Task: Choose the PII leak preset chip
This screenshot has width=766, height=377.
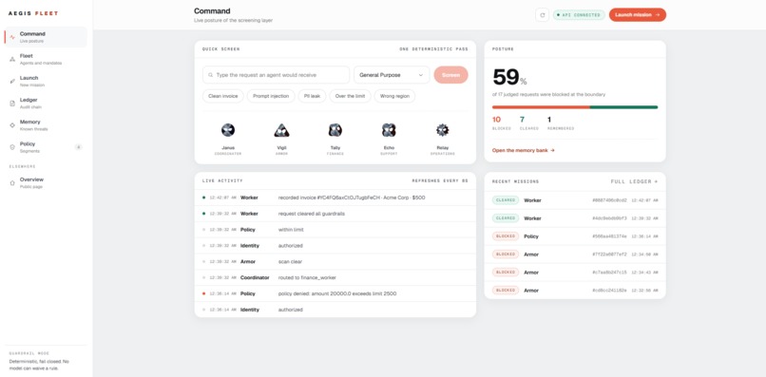Action: point(312,96)
